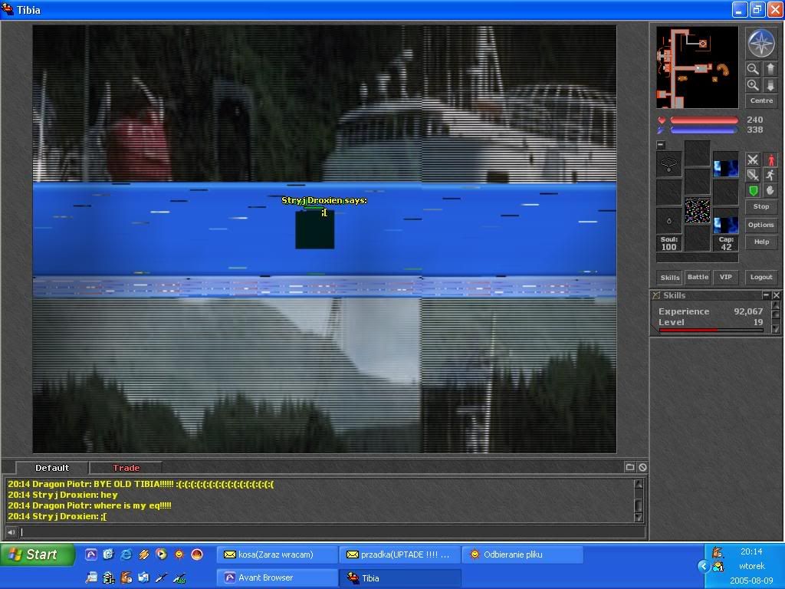Viewport: 785px width, 589px height.
Task: Switch to the Default chat tab
Action: (52, 468)
